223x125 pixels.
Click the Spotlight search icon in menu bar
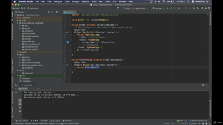[x=188, y=1]
